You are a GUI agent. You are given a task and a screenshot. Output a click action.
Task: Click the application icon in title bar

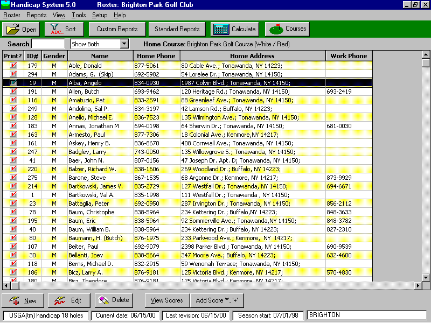pyautogui.click(x=5, y=4)
